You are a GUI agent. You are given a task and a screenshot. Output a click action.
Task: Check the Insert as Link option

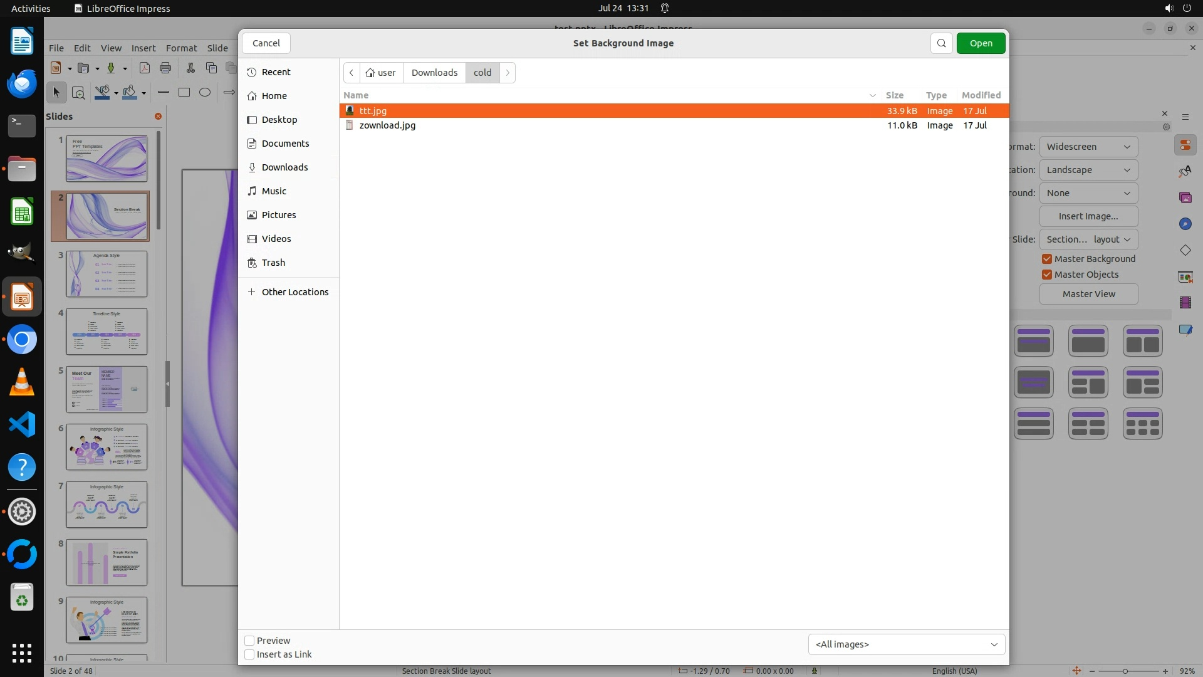pyautogui.click(x=249, y=654)
